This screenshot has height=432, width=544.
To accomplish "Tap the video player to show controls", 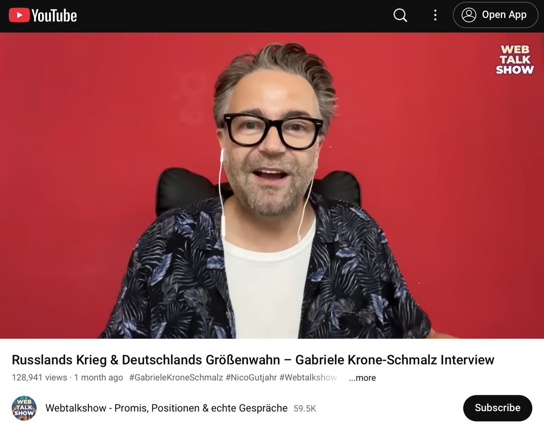I will [x=272, y=185].
